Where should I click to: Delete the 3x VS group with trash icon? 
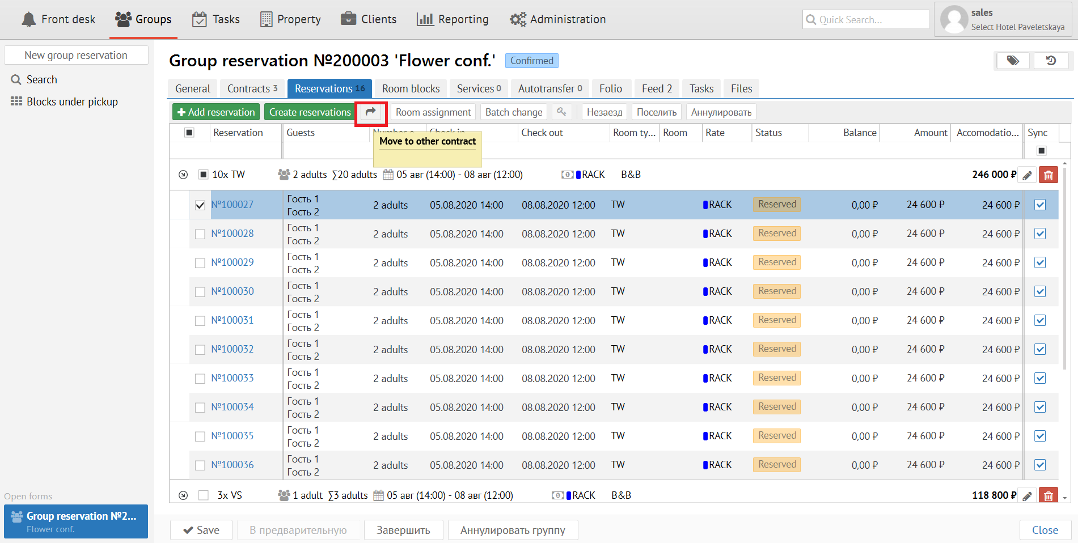coord(1048,496)
